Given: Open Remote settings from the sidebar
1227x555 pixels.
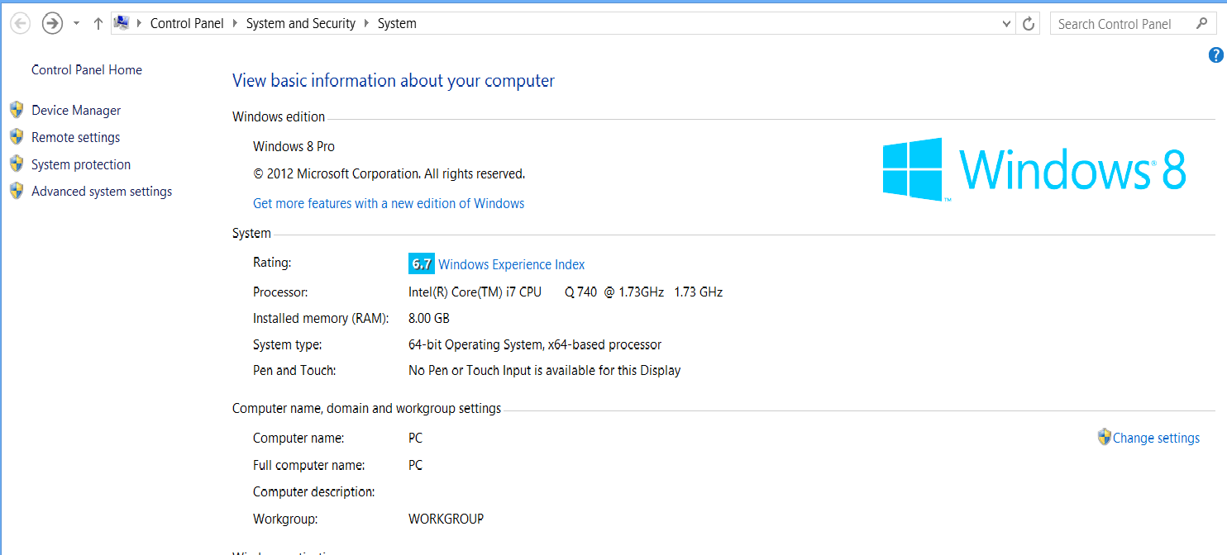Looking at the screenshot, I should coord(75,137).
